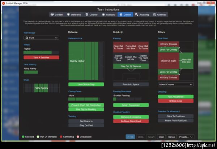Enable Stick To Positions
This screenshot has height=149, width=217.
(176, 116)
